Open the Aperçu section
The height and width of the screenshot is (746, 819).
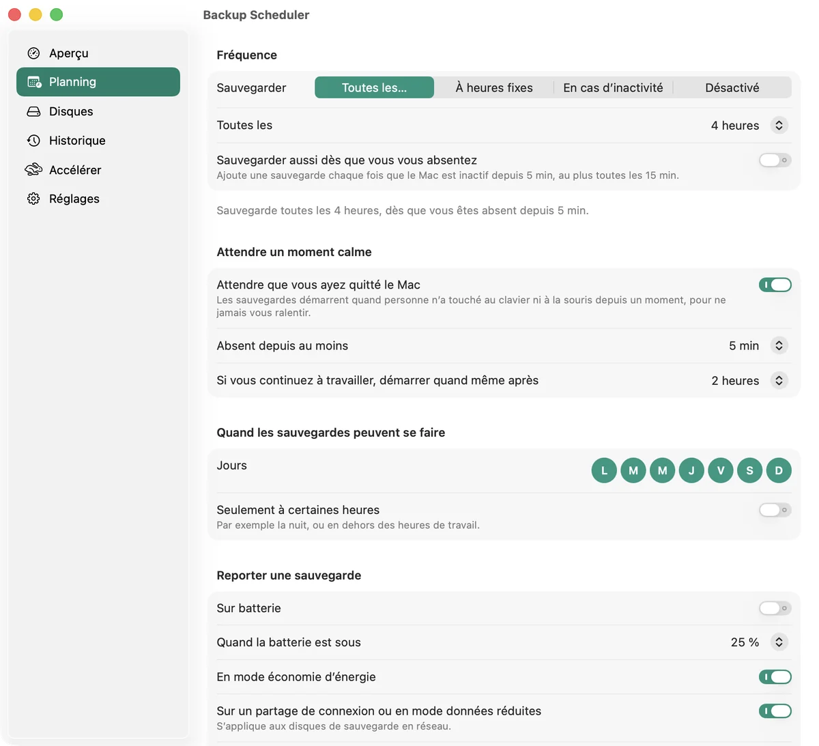98,53
